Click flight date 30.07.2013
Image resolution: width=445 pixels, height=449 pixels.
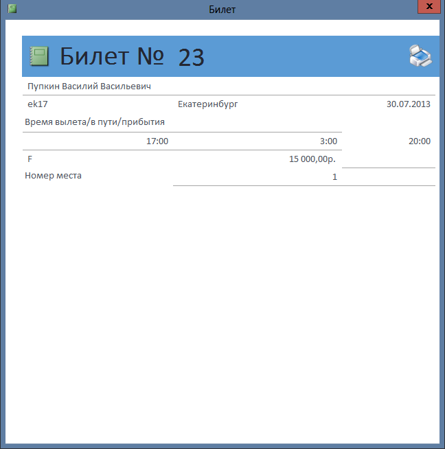point(409,104)
